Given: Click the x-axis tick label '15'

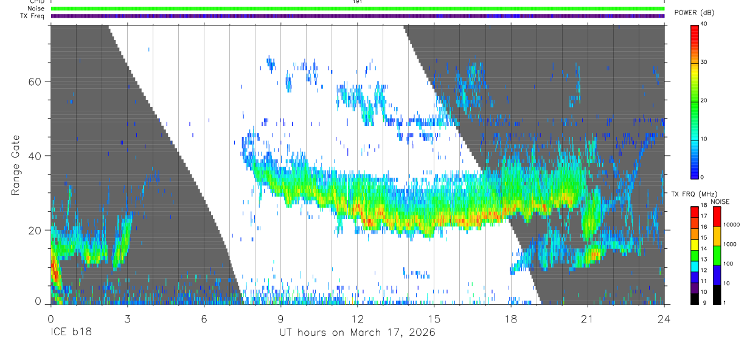Looking at the screenshot, I should pos(434,319).
